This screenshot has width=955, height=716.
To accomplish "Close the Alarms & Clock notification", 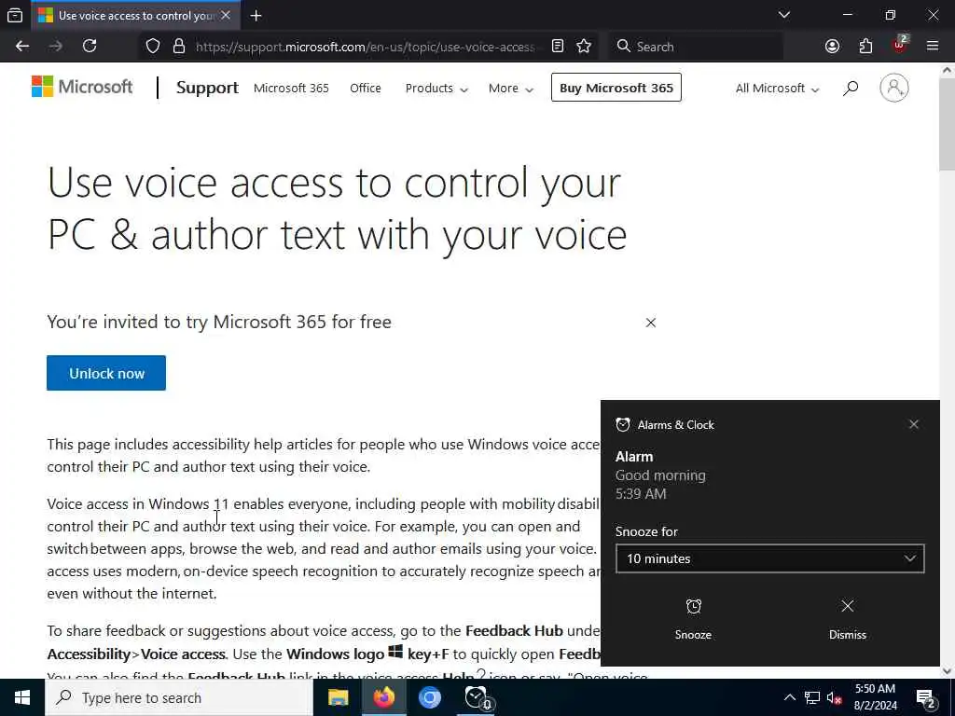I will point(914,424).
